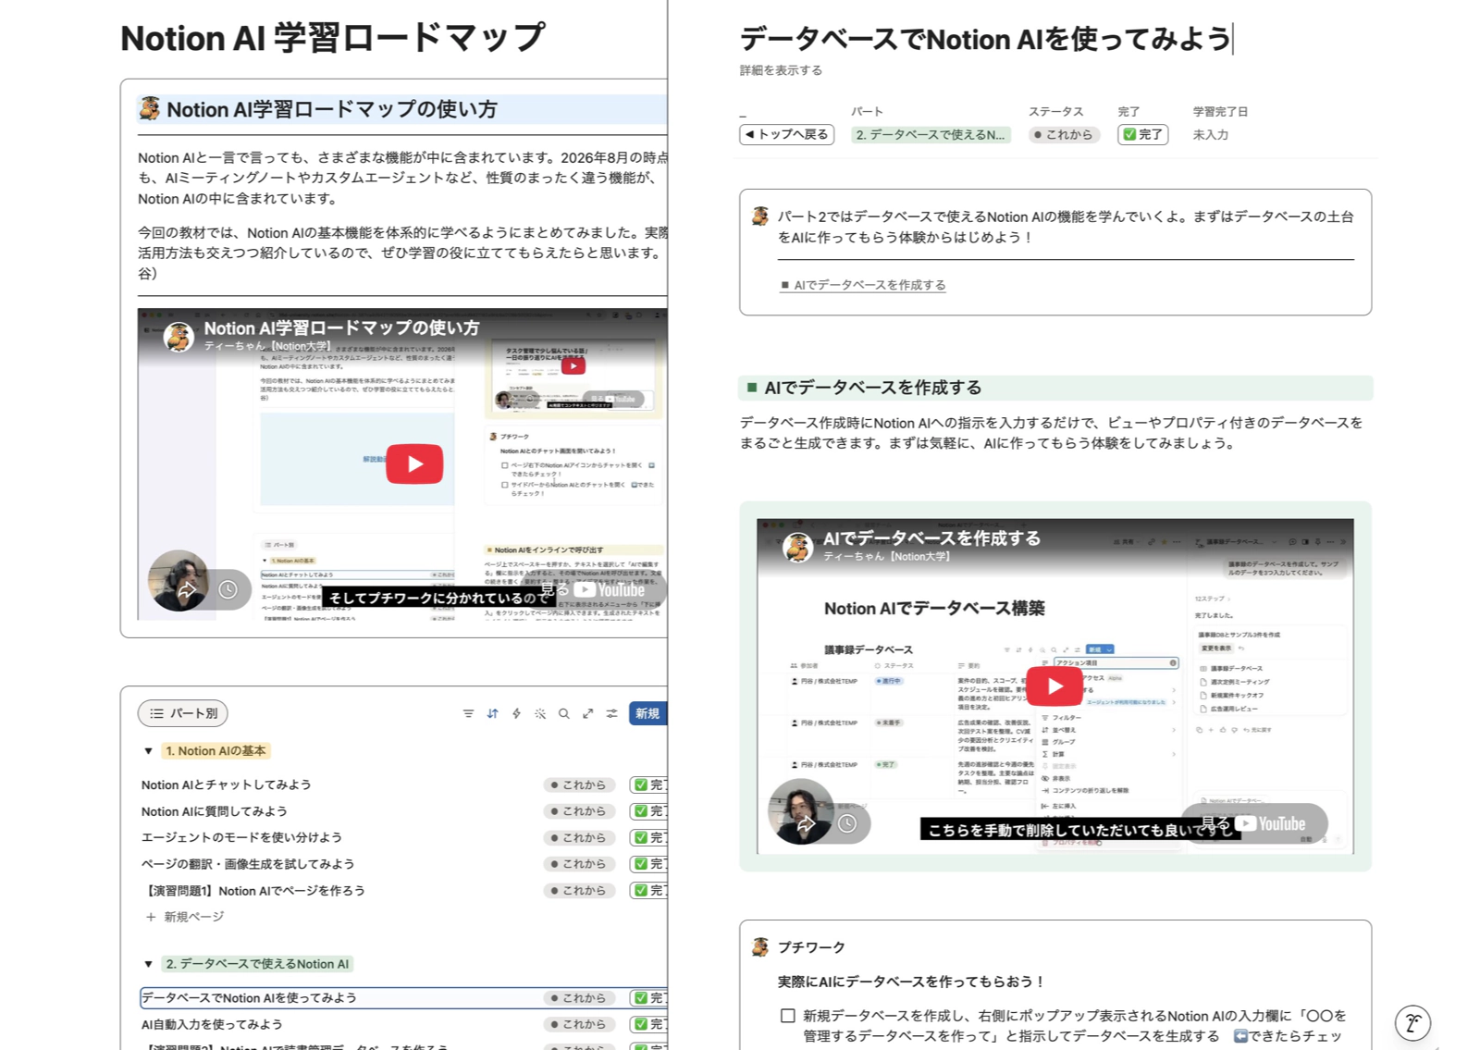The height and width of the screenshot is (1050, 1480).
Task: Play the AIでデータベースを作成する video
Action: click(x=1054, y=686)
